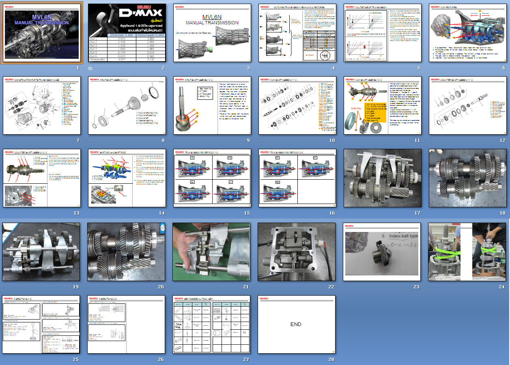Select slide 2 D-MAX gear ratio table

[127, 32]
